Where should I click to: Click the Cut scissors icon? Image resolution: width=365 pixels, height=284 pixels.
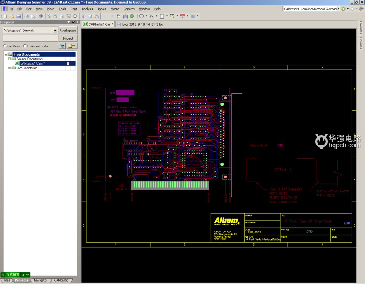coord(83,16)
